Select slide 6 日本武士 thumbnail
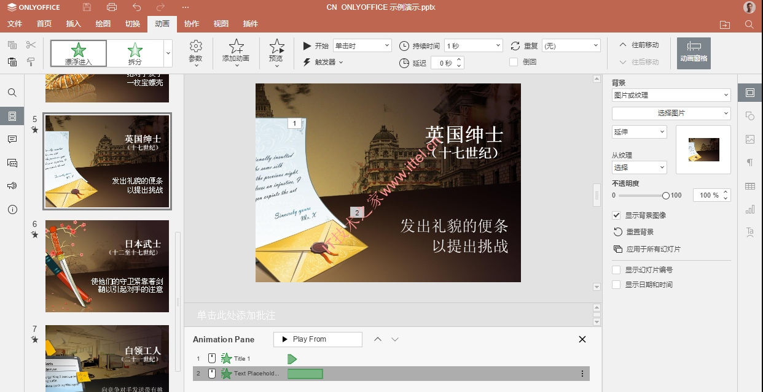Screen dimensions: 763x392 pos(107,266)
